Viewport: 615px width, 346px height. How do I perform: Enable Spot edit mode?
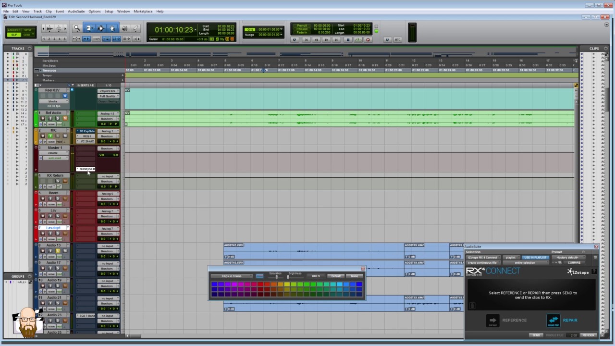(27, 30)
